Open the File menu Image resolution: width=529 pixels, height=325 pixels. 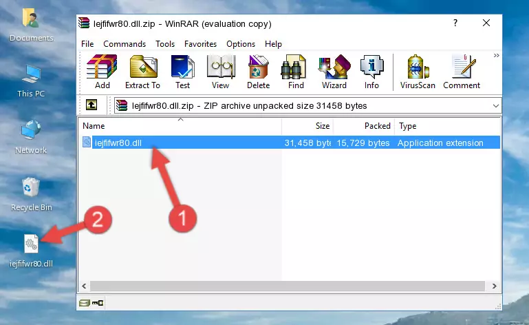87,44
